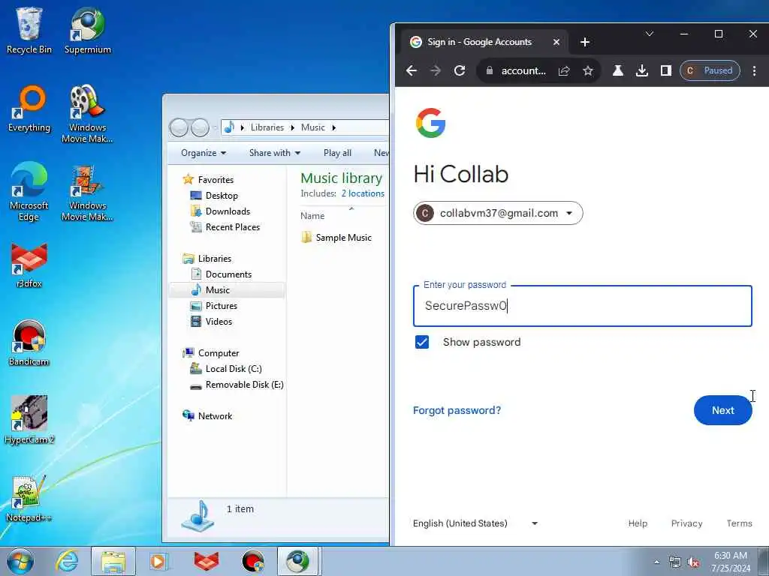This screenshot has height=576, width=769.
Task: Open the English (United States) language dropdown
Action: (x=475, y=523)
